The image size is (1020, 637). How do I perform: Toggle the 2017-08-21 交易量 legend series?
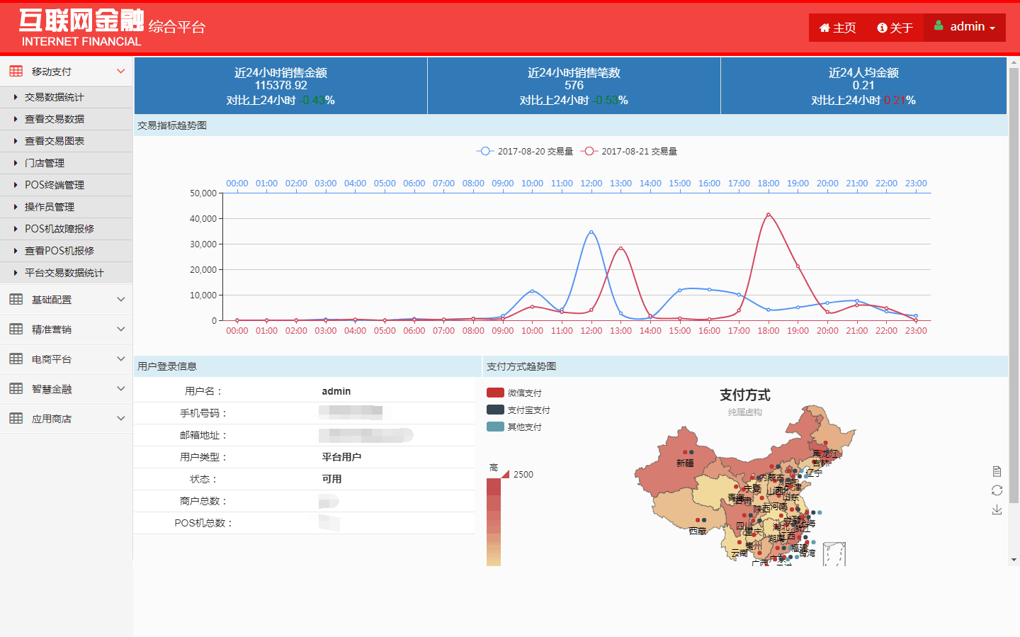(628, 152)
